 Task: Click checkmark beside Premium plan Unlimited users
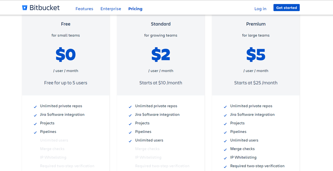coord(225,141)
